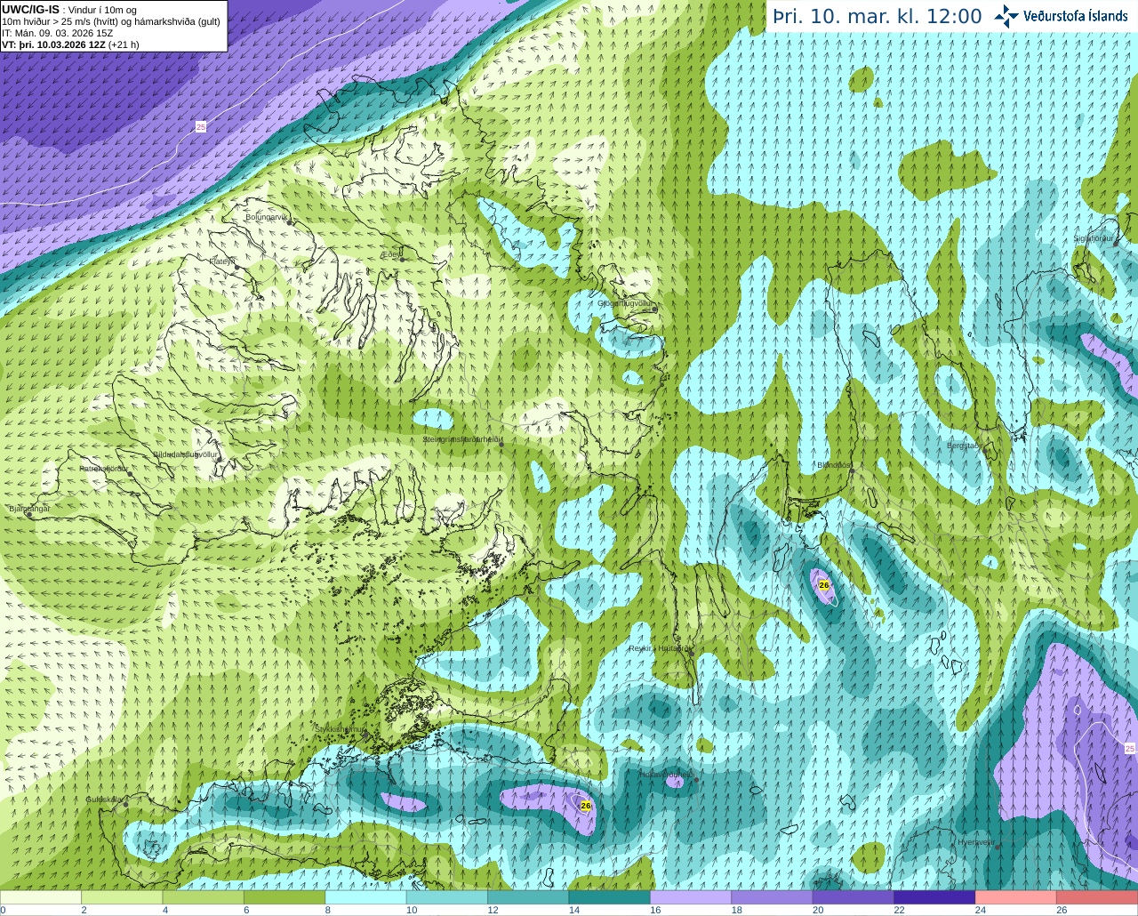1138x916 pixels.
Task: Click the Stykkishólmur station label
Action: tap(340, 729)
